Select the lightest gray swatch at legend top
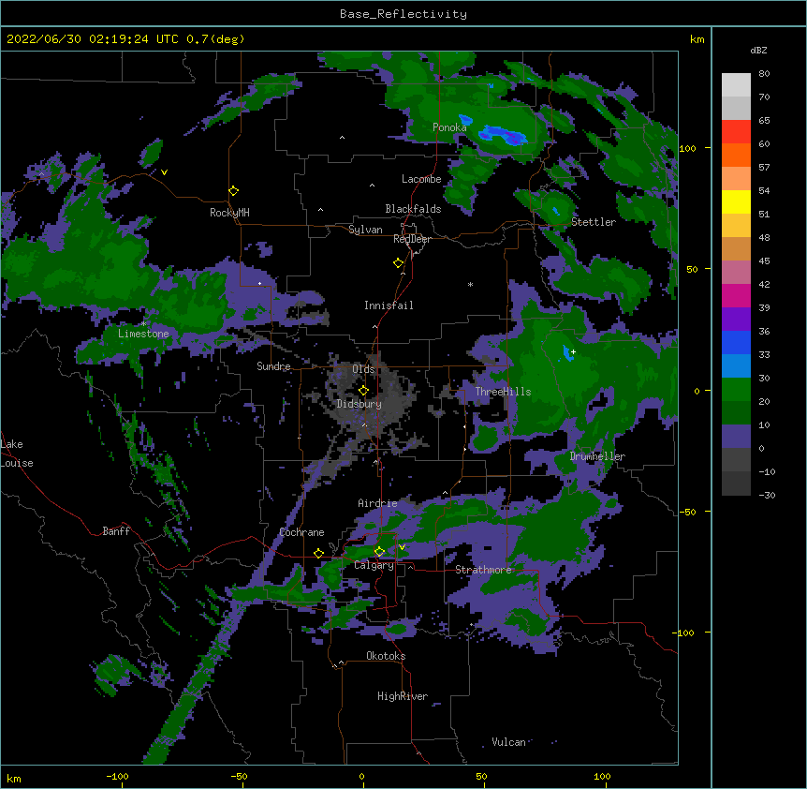The image size is (807, 789). pos(736,85)
